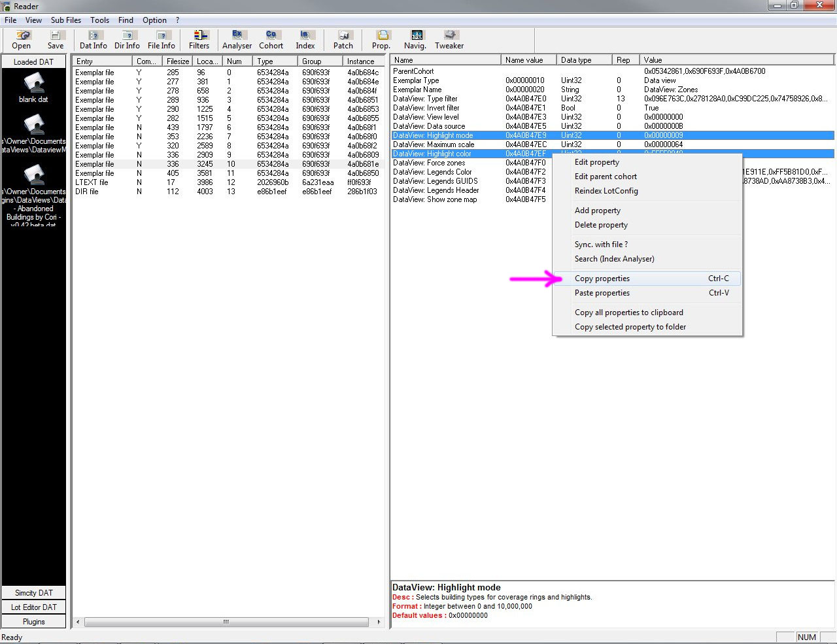Click the entry list horizontal scrollbar
The image size is (837, 644).
(228, 622)
